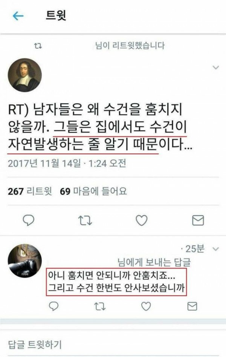View the 69 마음에 들어요 list
Image resolution: width=226 pixels, height=357 pixels.
(x=93, y=191)
